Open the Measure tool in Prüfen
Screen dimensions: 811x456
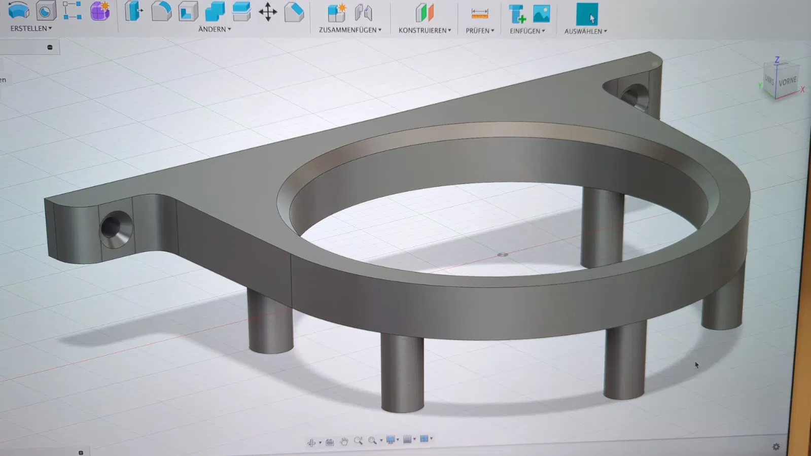479,14
